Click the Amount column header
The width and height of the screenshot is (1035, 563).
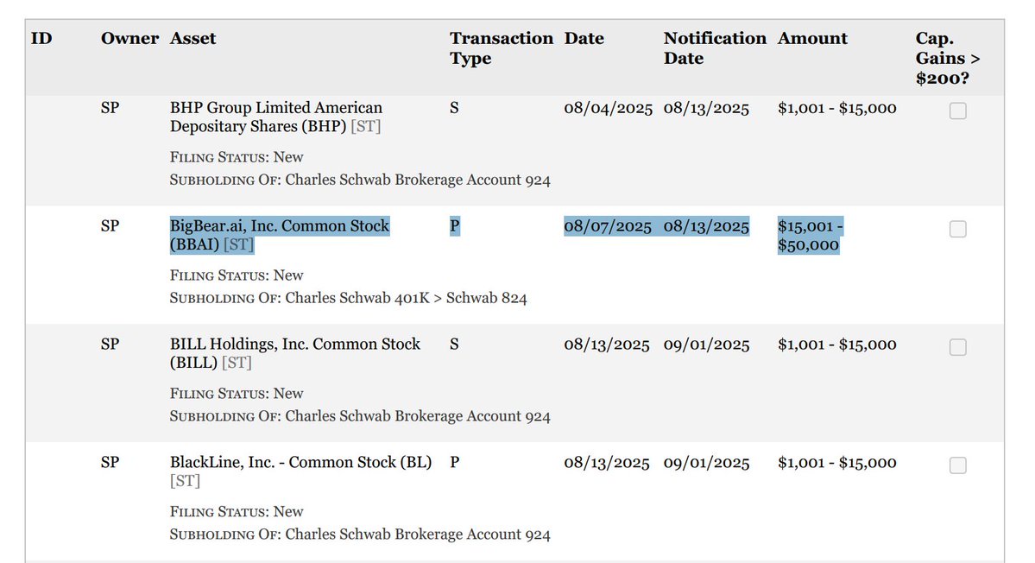(x=812, y=39)
